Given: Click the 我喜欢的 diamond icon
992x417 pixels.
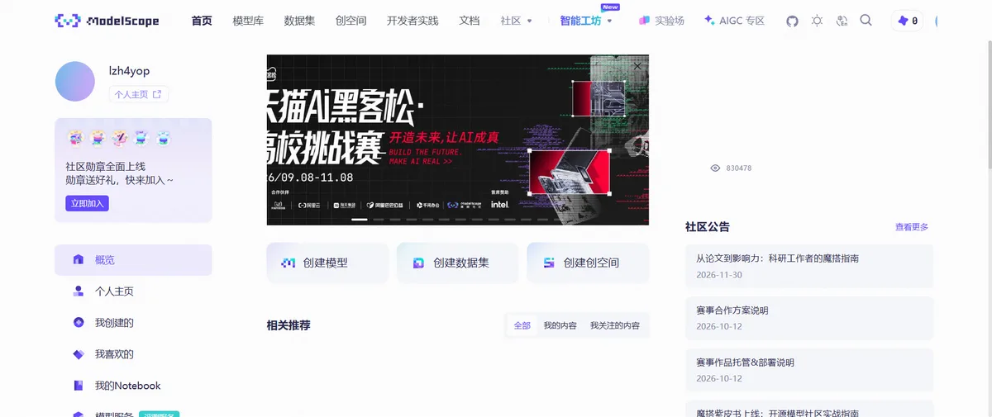Looking at the screenshot, I should click(x=79, y=354).
